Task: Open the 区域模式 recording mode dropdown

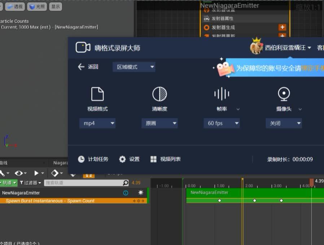Action: click(x=134, y=67)
